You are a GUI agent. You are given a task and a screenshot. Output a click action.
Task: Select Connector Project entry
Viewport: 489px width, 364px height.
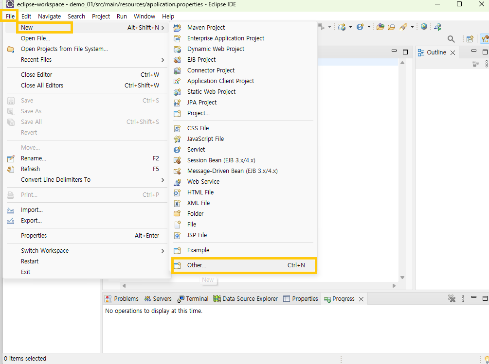coord(244,70)
